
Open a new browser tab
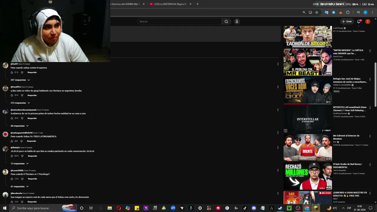point(197,4)
